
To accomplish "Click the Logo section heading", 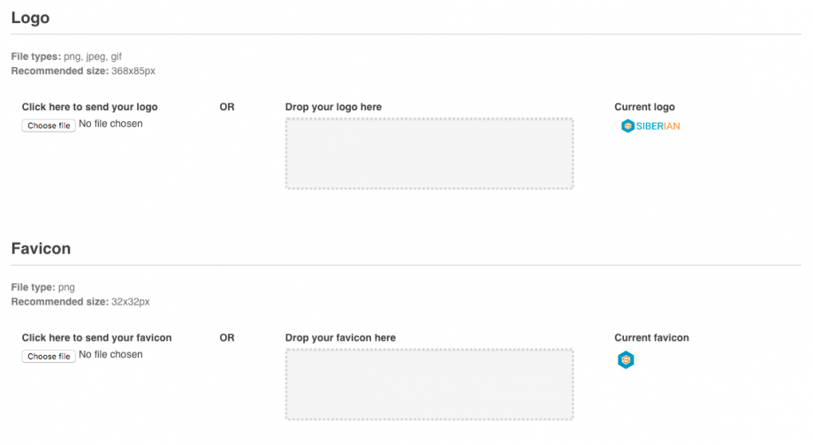I will click(x=30, y=18).
